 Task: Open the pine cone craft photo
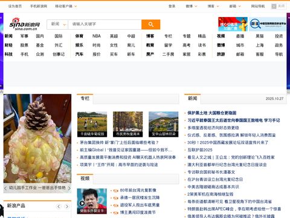point(37,139)
